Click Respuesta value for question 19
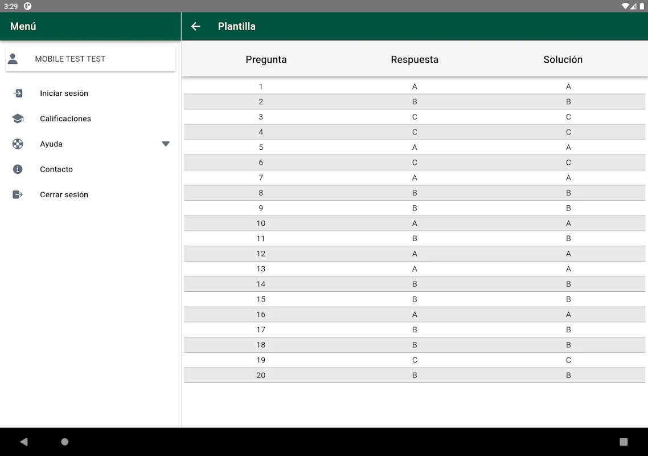Image resolution: width=648 pixels, height=456 pixels. point(415,360)
